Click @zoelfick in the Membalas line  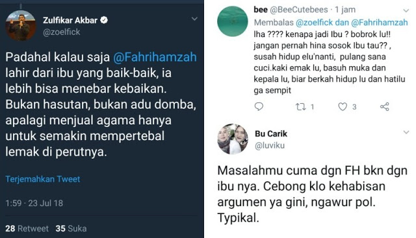[314, 23]
